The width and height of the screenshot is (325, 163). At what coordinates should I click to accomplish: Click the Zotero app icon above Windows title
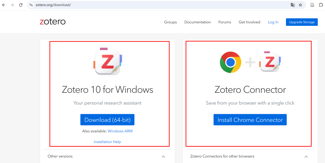pyautogui.click(x=107, y=61)
